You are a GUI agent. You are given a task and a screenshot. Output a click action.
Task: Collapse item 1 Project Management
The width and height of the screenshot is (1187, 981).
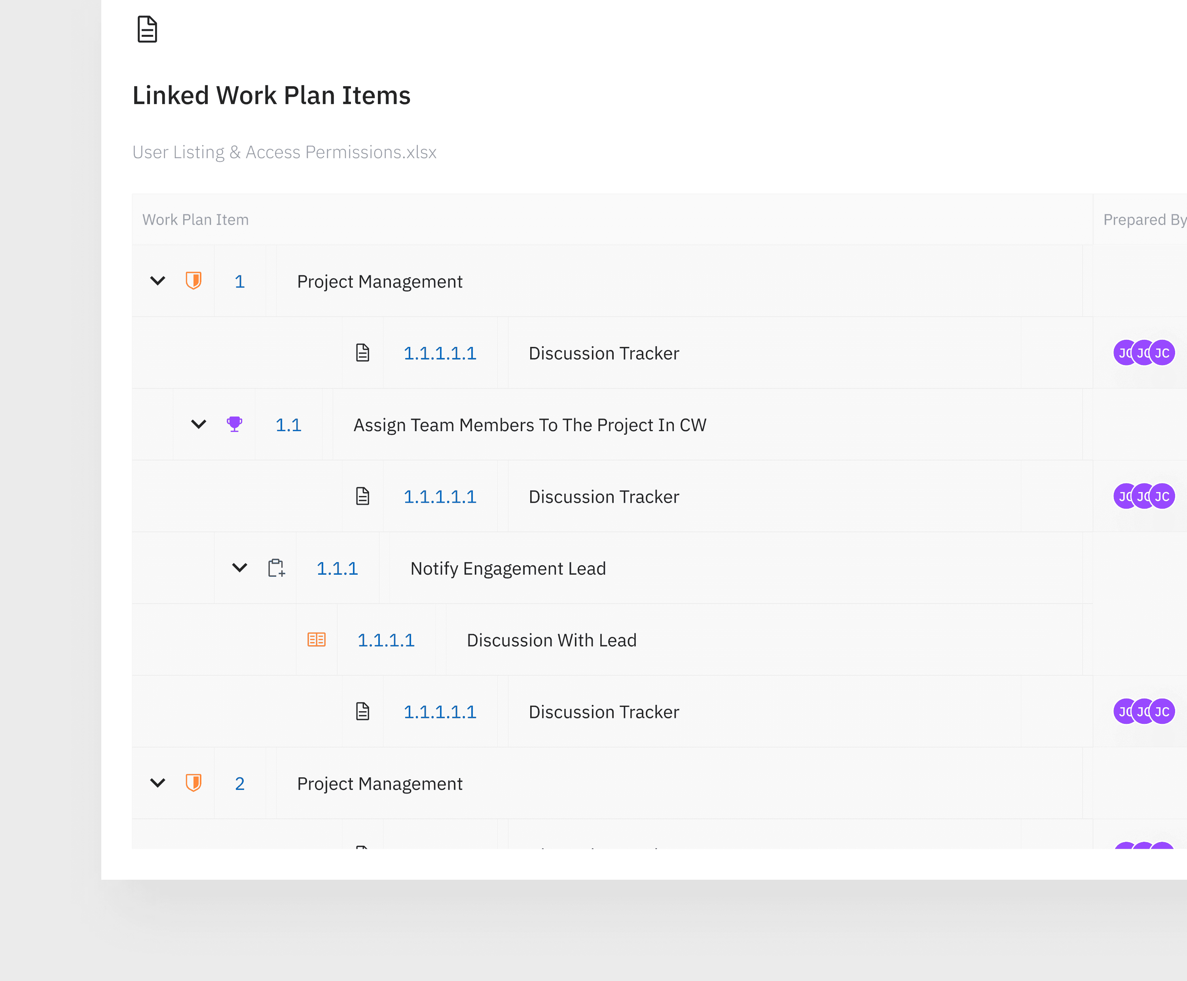click(x=158, y=281)
